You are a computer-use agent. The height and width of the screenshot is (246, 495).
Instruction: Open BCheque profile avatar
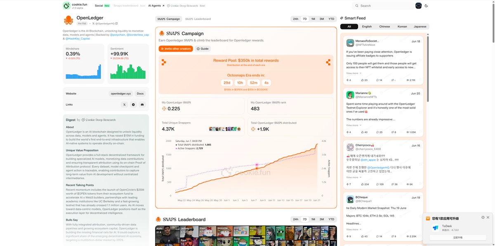pos(350,199)
